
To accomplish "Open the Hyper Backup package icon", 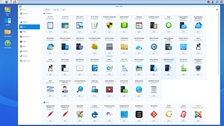I will 154,47.
